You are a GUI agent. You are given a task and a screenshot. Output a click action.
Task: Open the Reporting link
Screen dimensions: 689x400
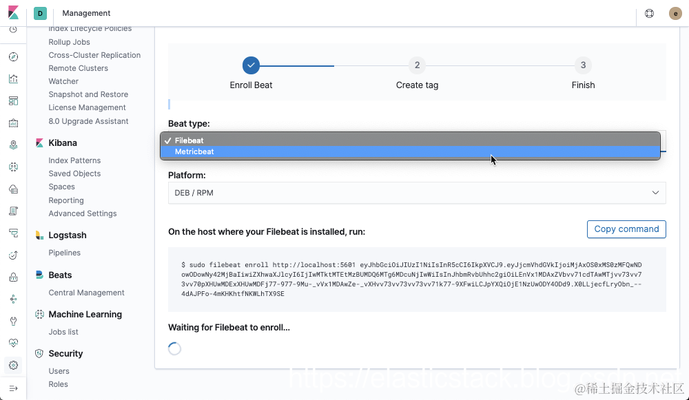point(66,200)
